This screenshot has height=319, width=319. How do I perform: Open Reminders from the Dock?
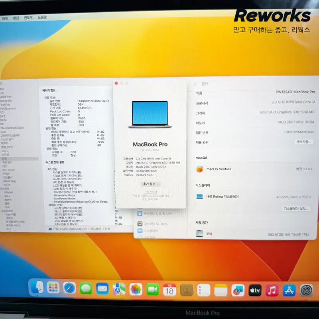pyautogui.click(x=204, y=290)
